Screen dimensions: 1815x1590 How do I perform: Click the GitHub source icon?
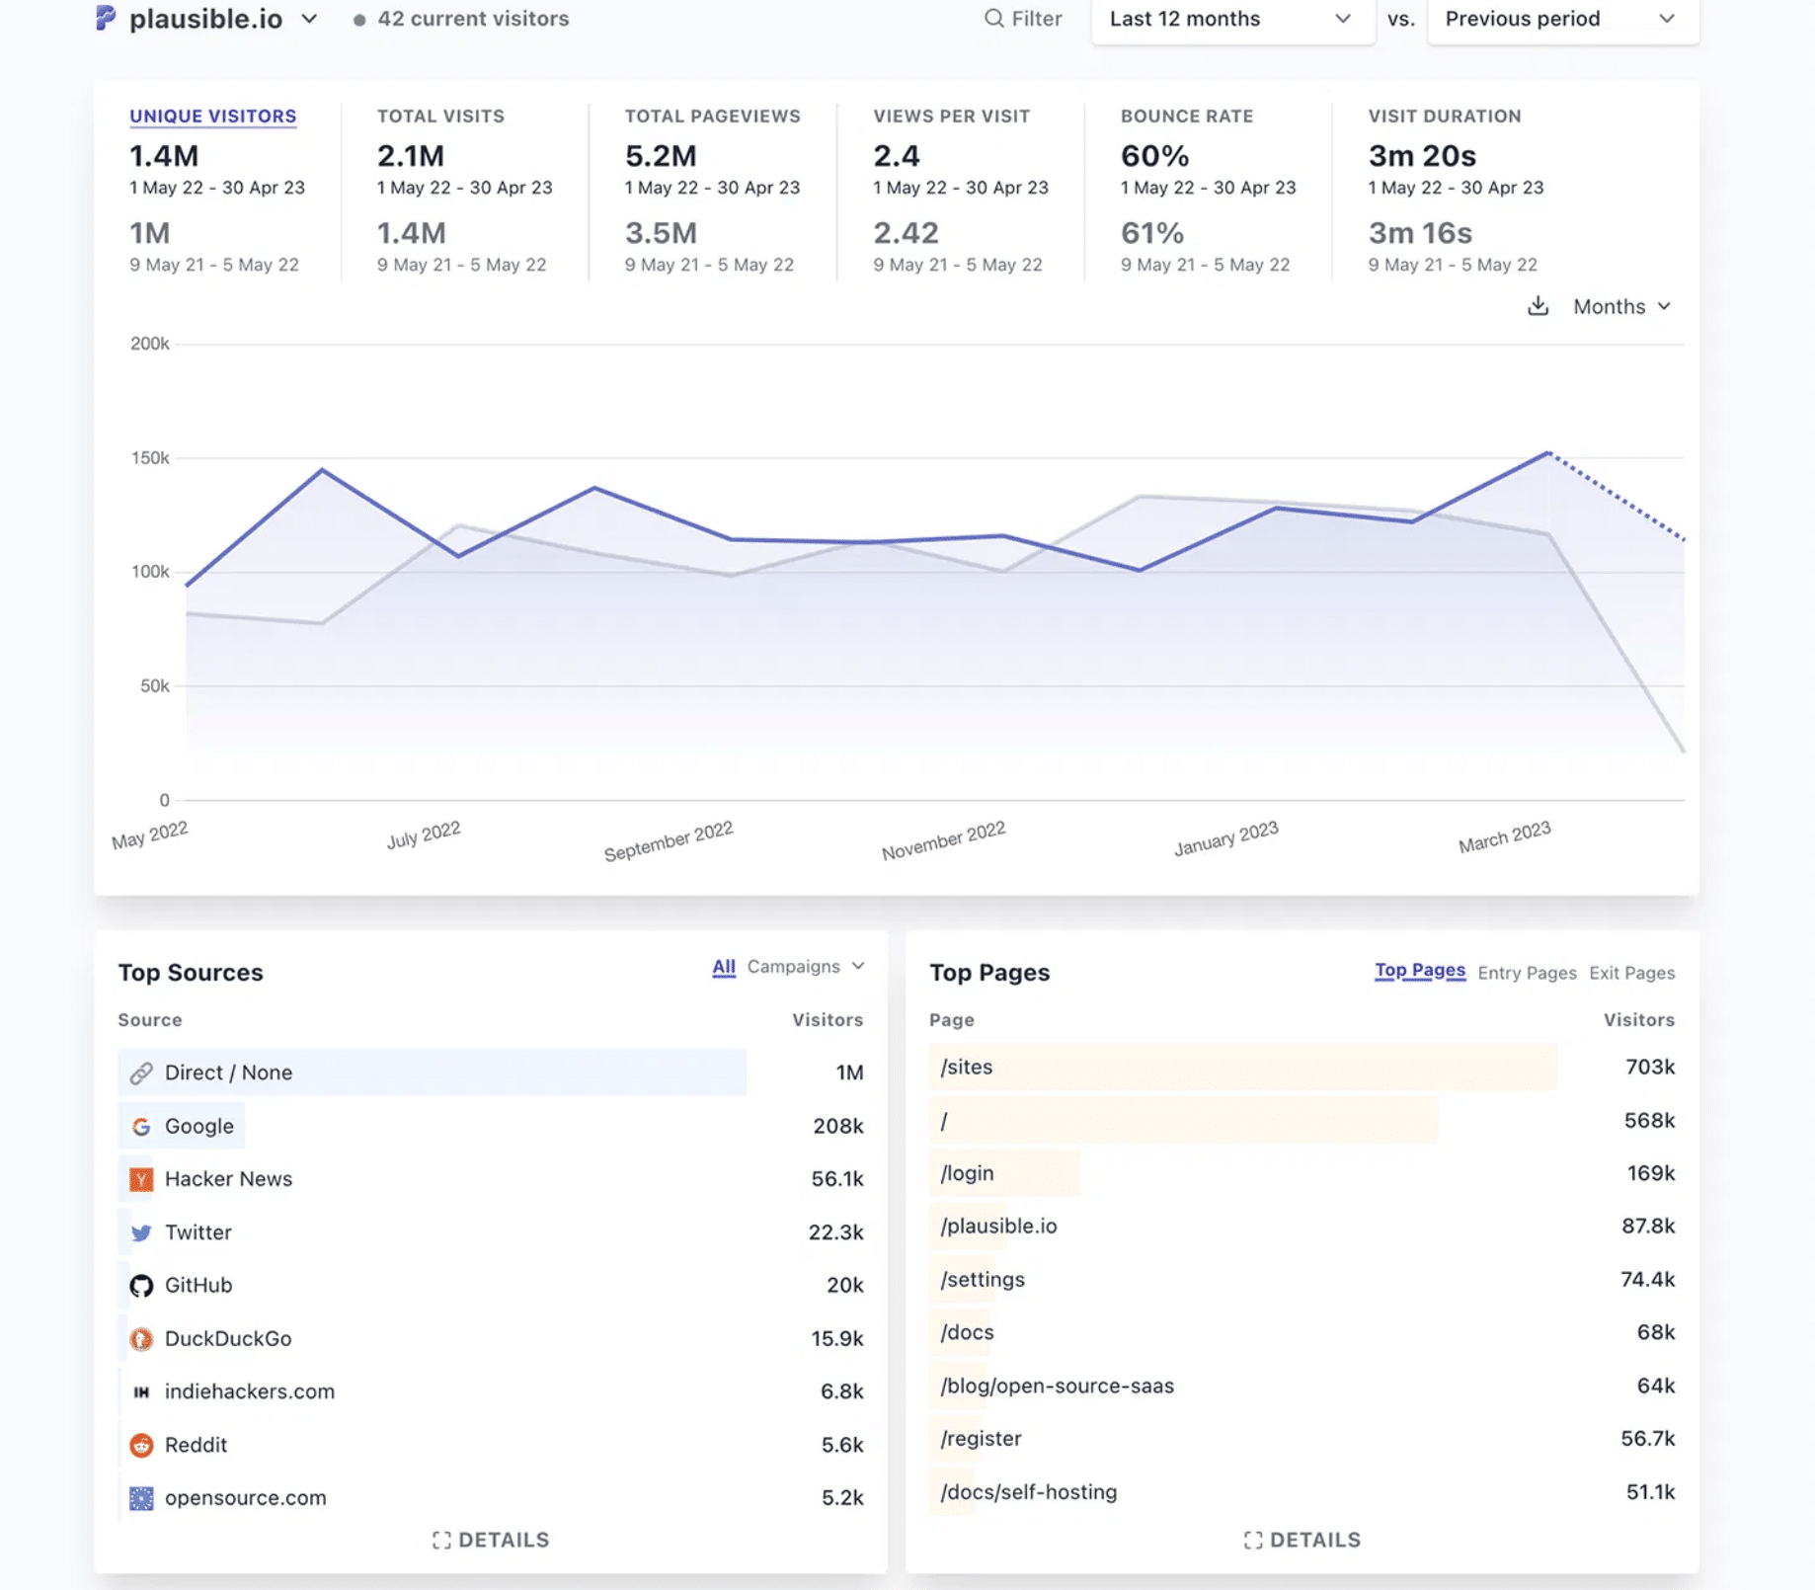tap(141, 1285)
